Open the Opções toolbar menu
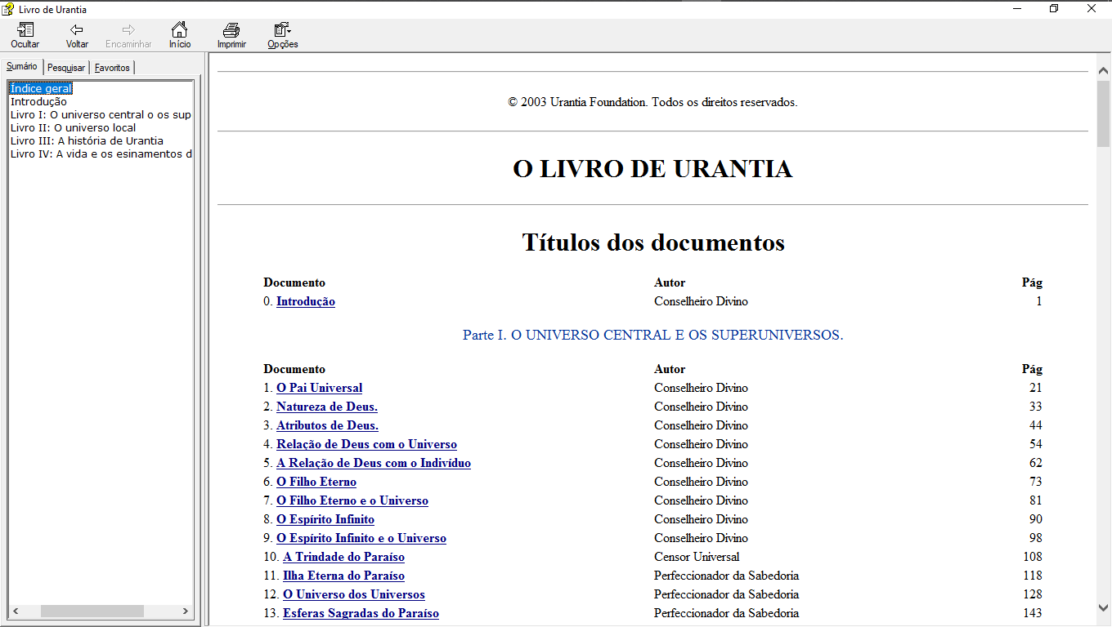This screenshot has height=627, width=1112. (x=283, y=35)
